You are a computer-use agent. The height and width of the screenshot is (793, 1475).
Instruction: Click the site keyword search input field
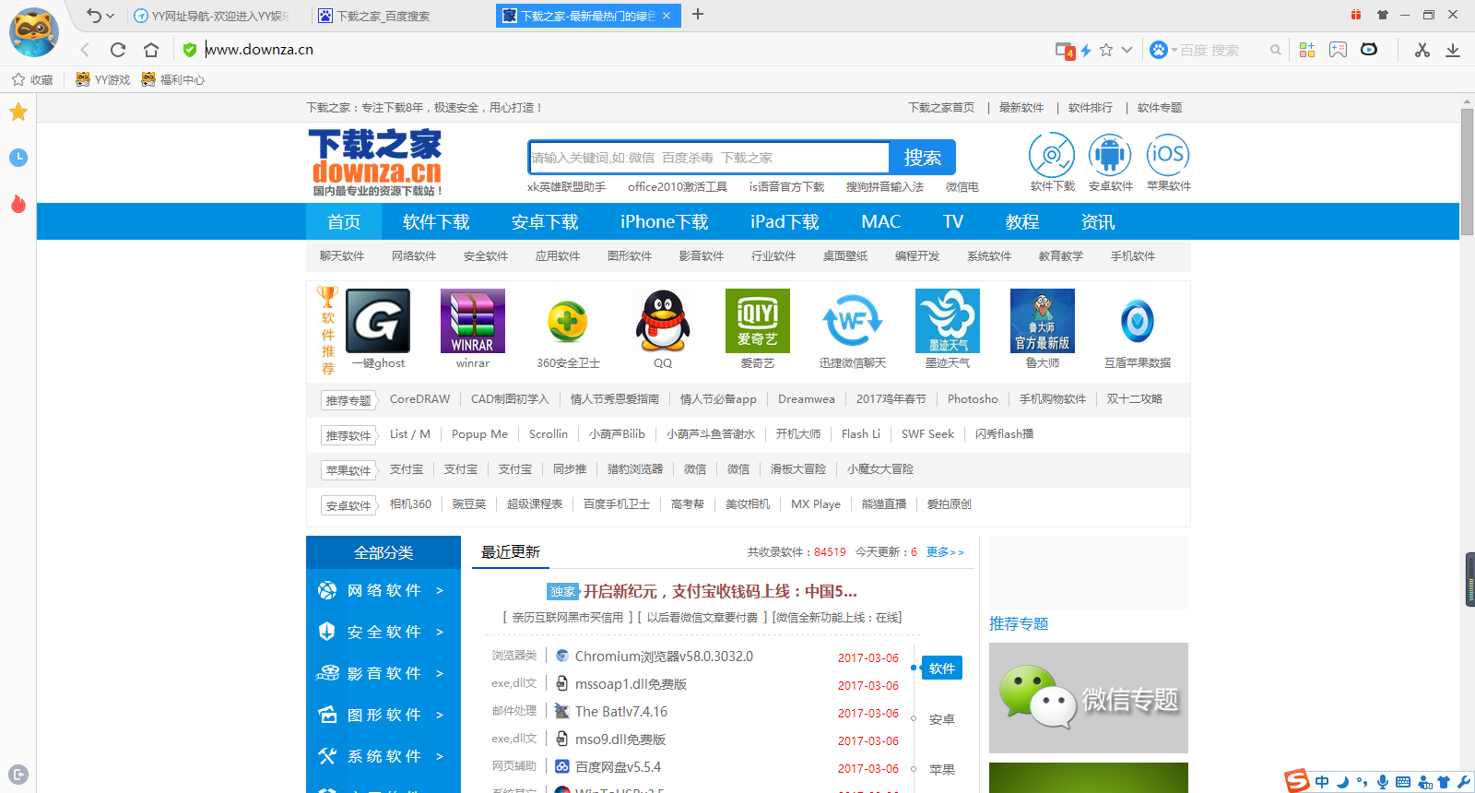[708, 158]
